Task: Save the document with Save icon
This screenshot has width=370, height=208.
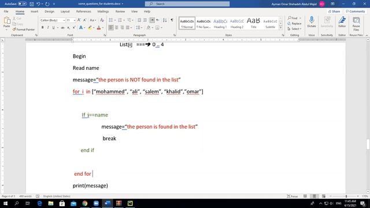Action: 32,4
